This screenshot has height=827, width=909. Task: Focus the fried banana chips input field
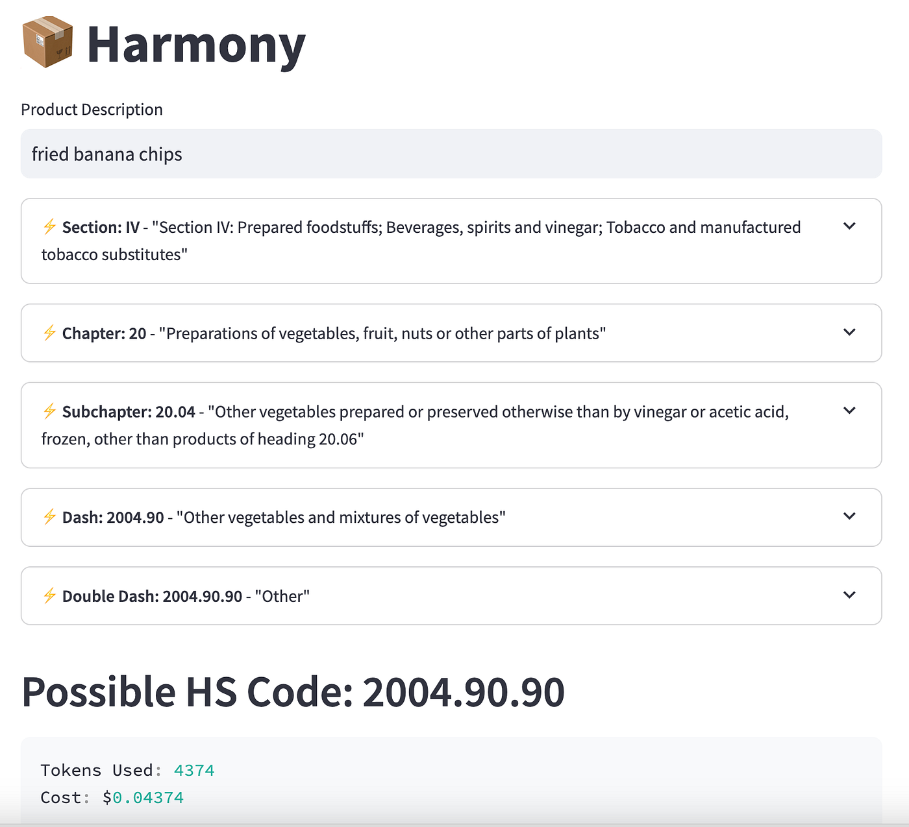[x=451, y=154]
